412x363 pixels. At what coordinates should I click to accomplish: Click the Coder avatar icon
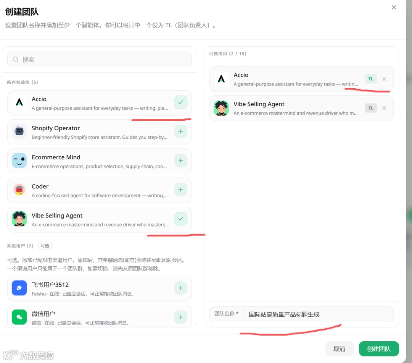click(19, 190)
